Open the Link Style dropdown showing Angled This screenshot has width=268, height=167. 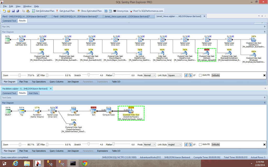pos(174,144)
